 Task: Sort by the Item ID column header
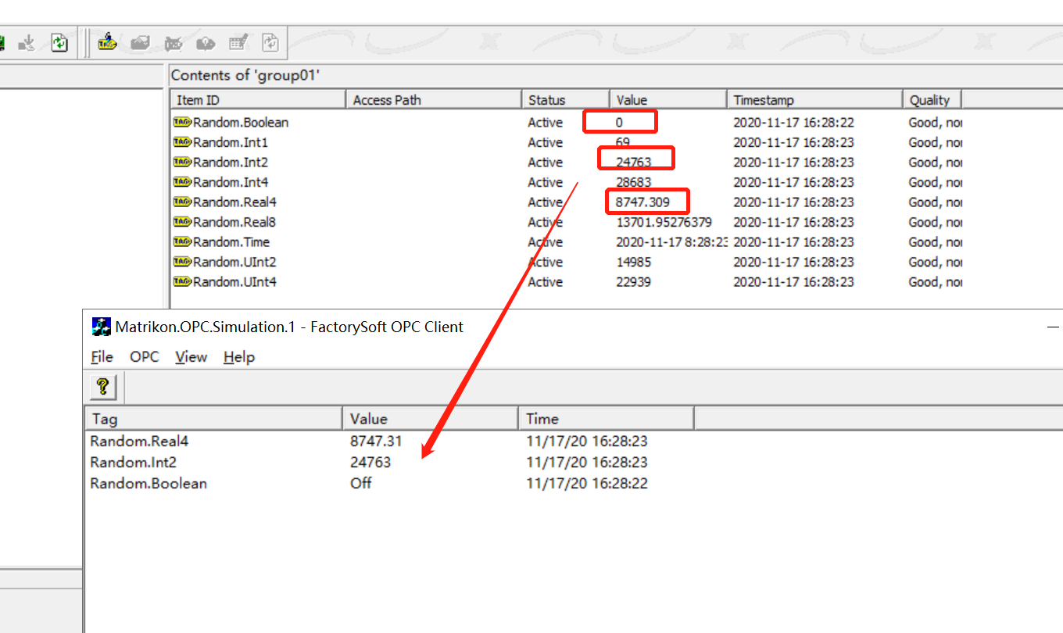(x=258, y=100)
